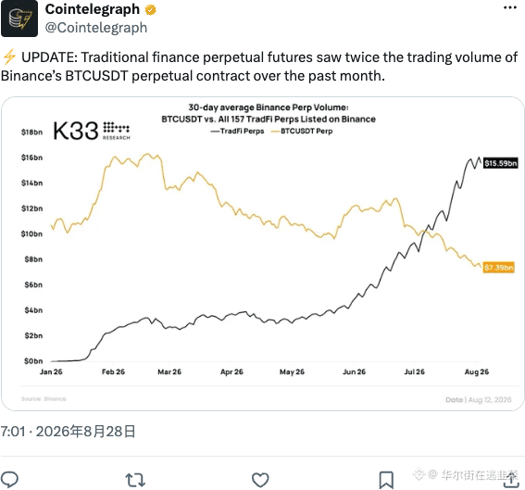
Task: Click the Aug 26 axis label
Action: pos(477,371)
